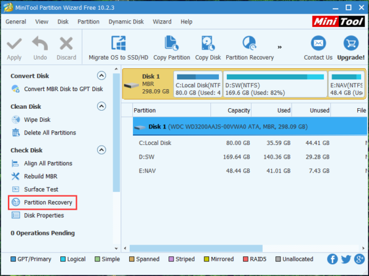
Task: Click the sidebar scroll down arrow
Action: pos(116,248)
